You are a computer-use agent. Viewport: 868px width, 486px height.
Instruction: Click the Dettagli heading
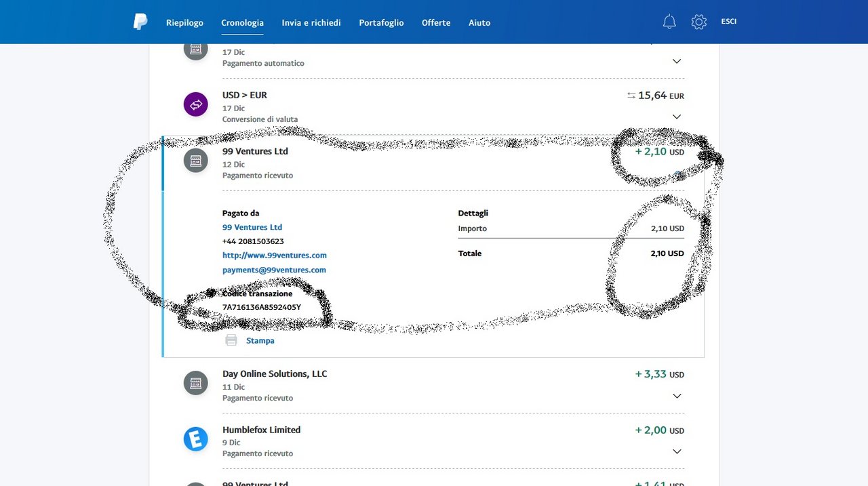click(x=473, y=213)
